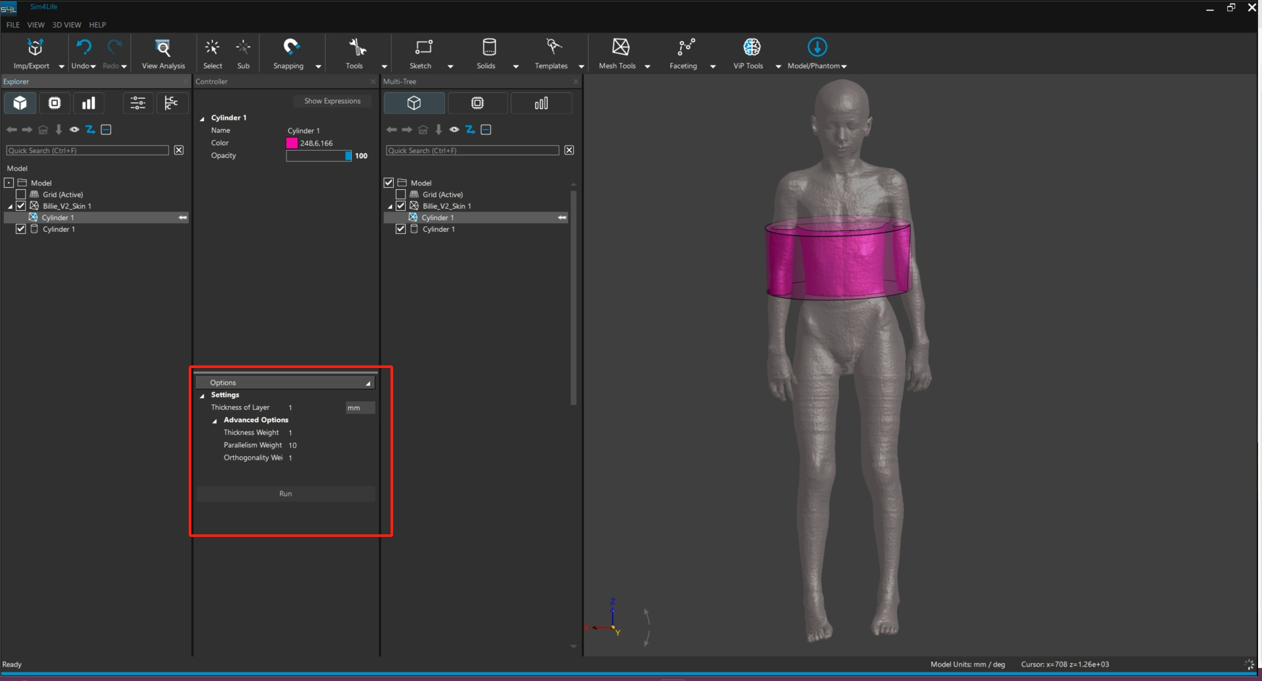Click the View Analysis icon
The width and height of the screenshot is (1262, 681).
tap(163, 48)
